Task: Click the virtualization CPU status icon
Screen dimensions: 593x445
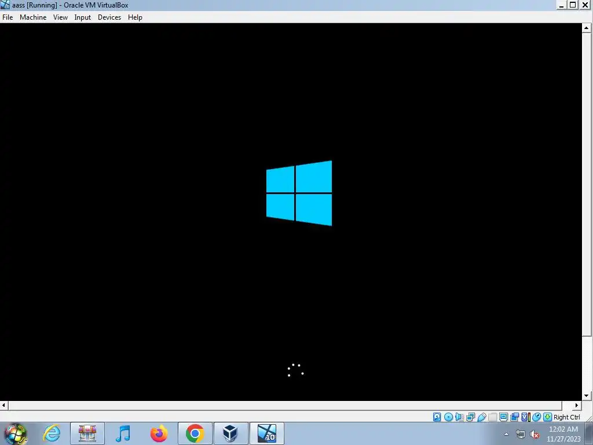Action: click(525, 417)
